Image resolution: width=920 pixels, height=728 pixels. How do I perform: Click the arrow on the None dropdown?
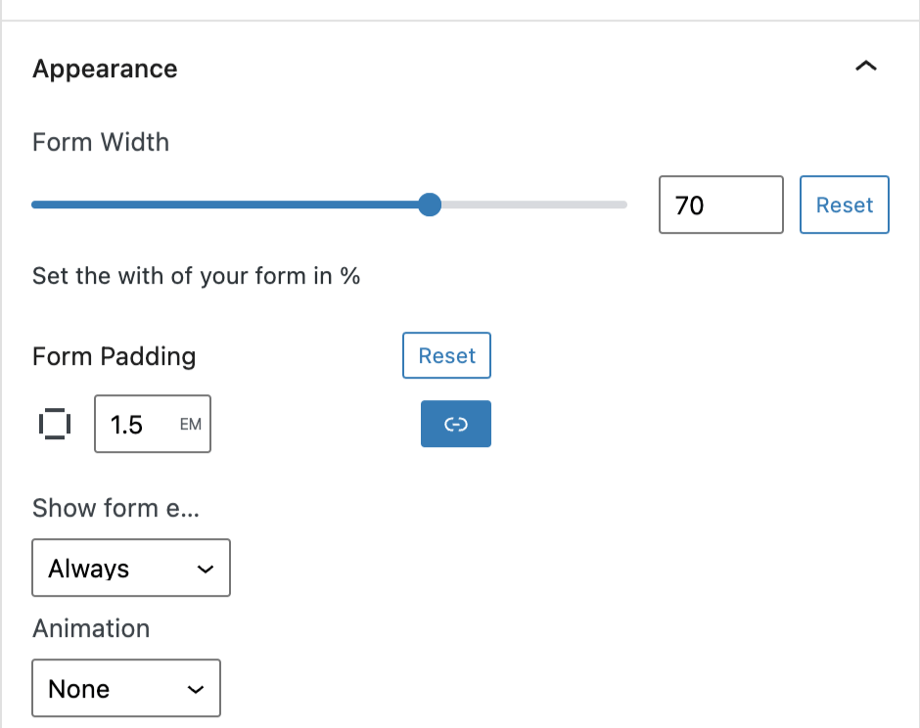point(196,689)
